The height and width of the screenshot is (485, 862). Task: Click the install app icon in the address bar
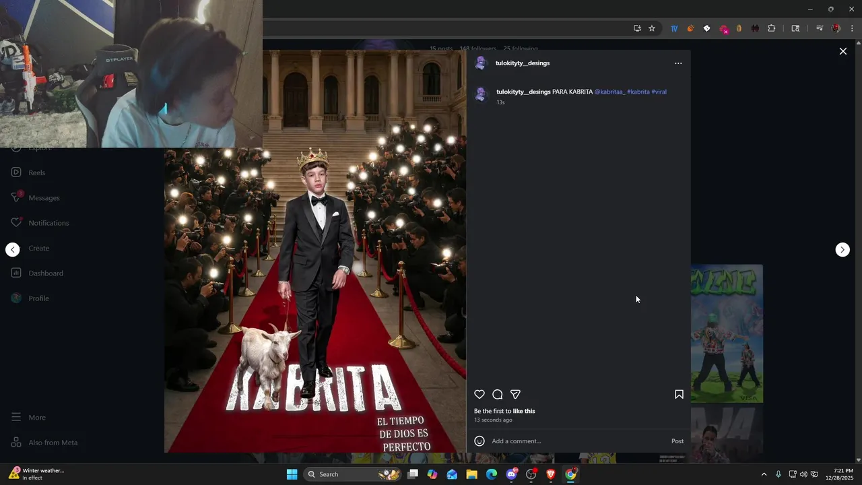(x=637, y=28)
